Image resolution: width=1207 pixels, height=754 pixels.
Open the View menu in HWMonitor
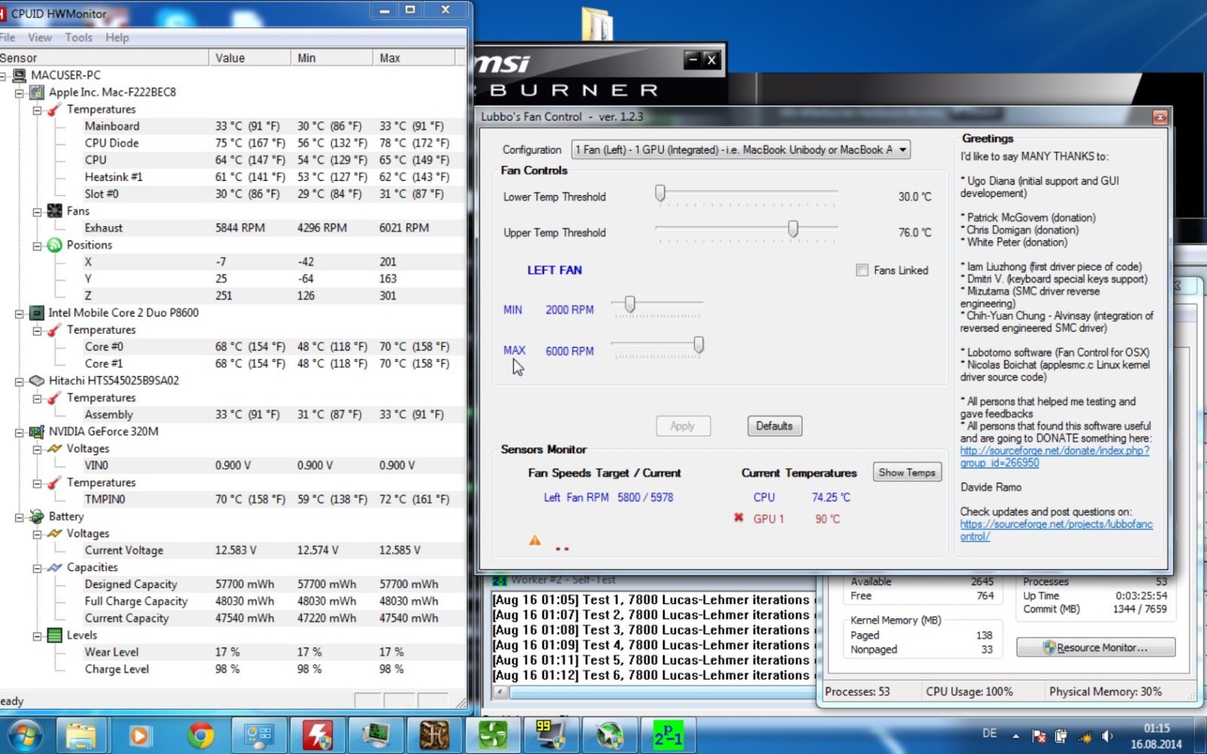pyautogui.click(x=40, y=38)
